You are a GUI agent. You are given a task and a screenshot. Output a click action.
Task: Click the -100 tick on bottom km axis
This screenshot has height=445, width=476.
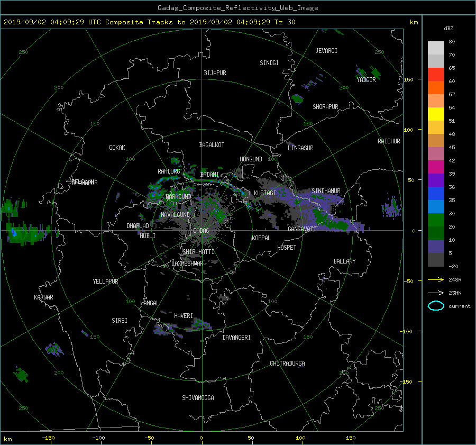tap(98, 438)
